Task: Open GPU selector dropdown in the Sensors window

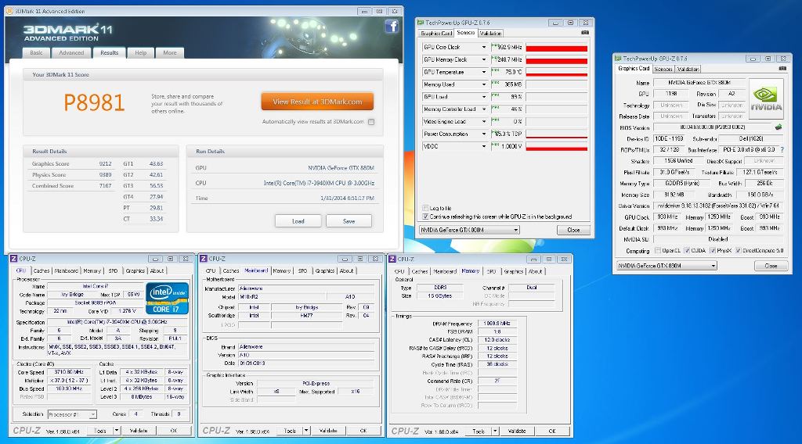Action: pos(515,230)
